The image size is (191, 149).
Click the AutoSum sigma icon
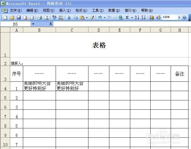(127, 18)
